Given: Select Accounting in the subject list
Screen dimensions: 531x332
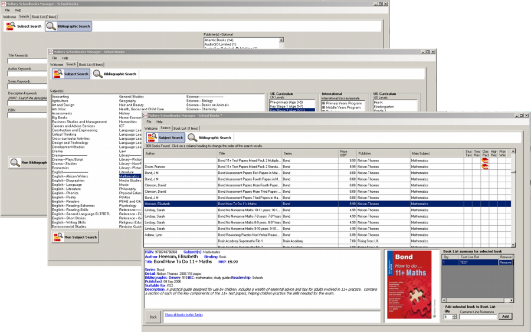Looking at the screenshot, I should point(60,97).
